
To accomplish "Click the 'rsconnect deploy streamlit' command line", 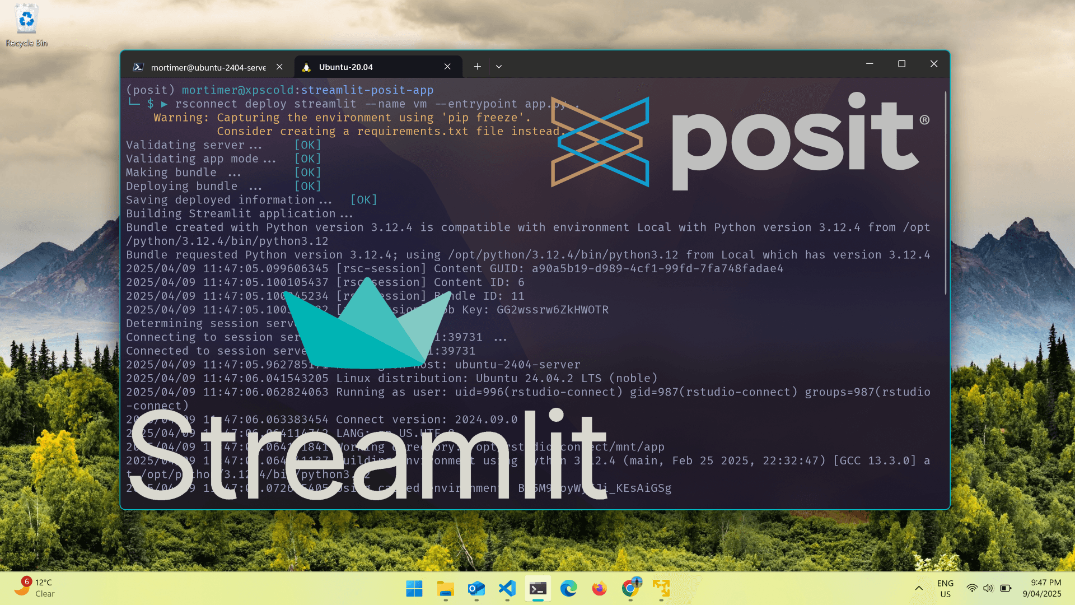I will [377, 104].
